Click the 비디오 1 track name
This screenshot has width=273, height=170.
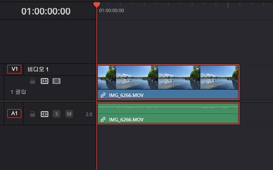coord(38,69)
